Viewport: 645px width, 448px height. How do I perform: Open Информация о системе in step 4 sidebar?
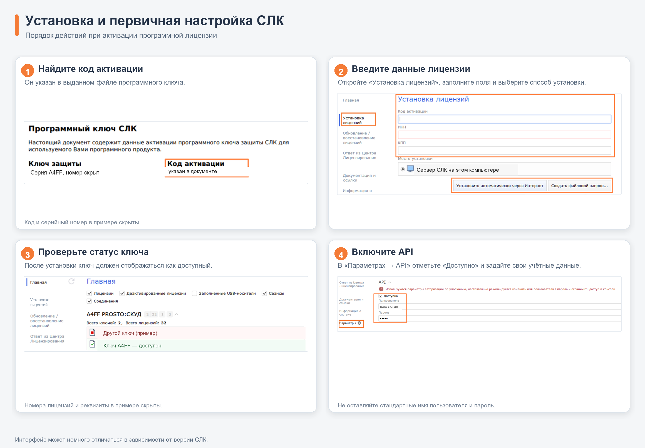click(x=350, y=313)
